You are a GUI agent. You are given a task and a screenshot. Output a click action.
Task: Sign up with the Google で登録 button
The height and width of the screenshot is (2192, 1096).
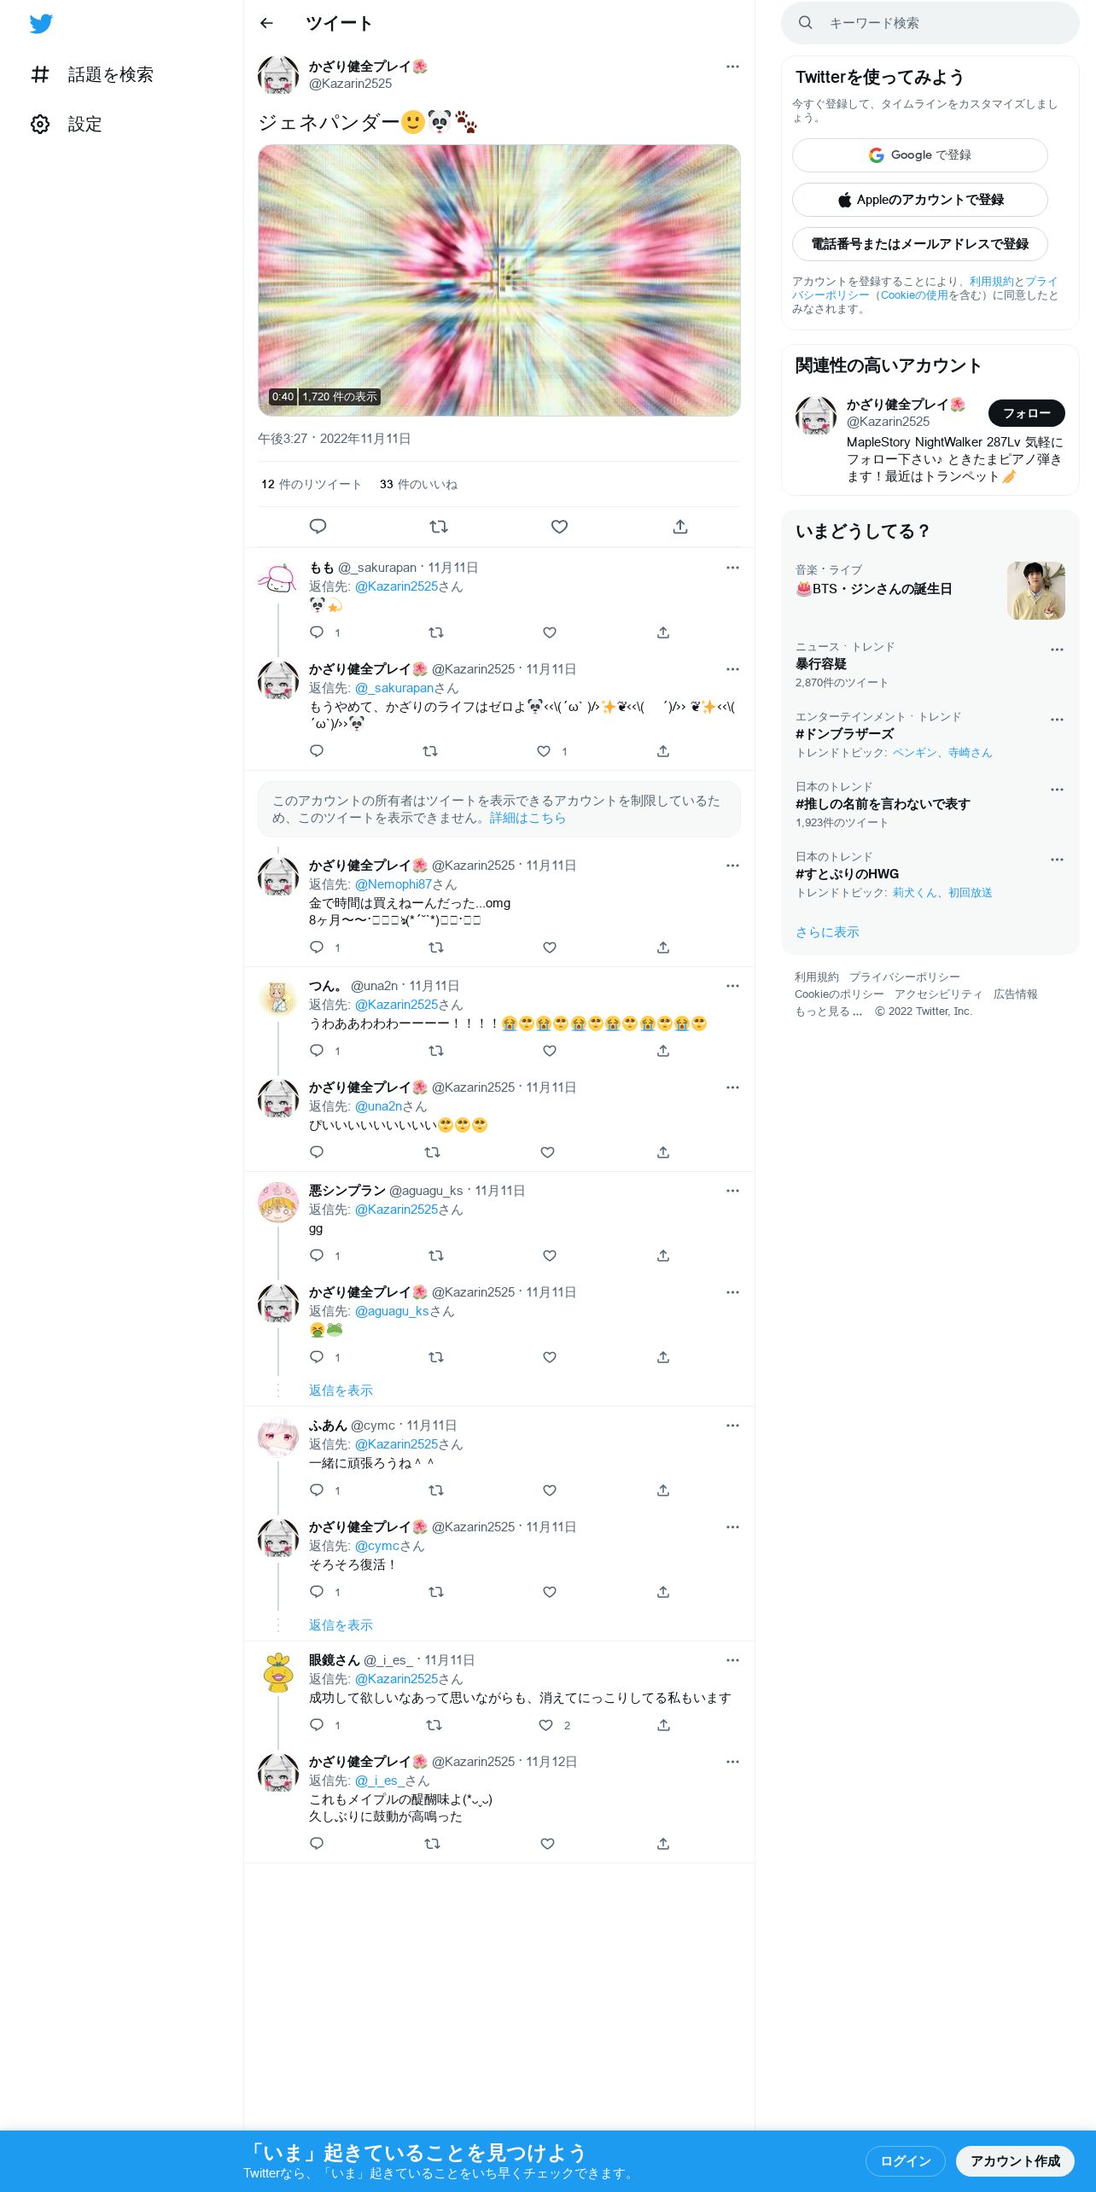tap(920, 155)
